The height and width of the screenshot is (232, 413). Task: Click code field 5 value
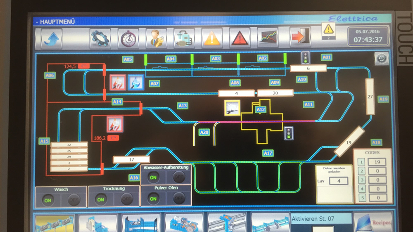378,198
